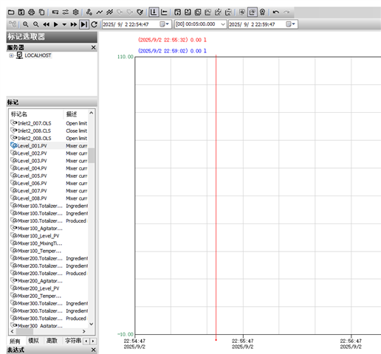
Task: Click the print icon in the toolbar
Action: (32, 12)
